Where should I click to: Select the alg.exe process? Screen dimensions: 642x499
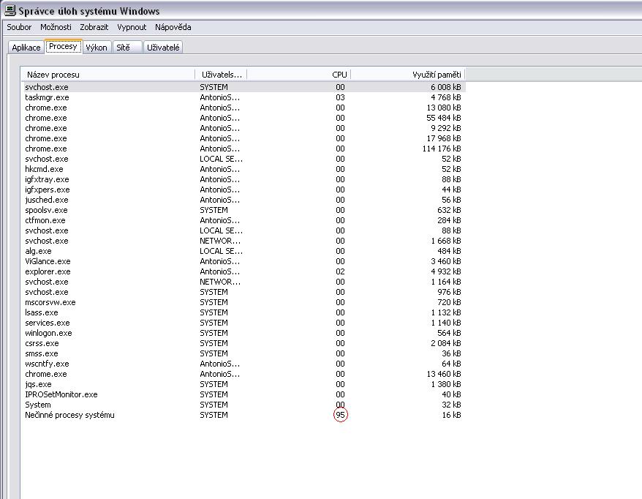(x=243, y=251)
